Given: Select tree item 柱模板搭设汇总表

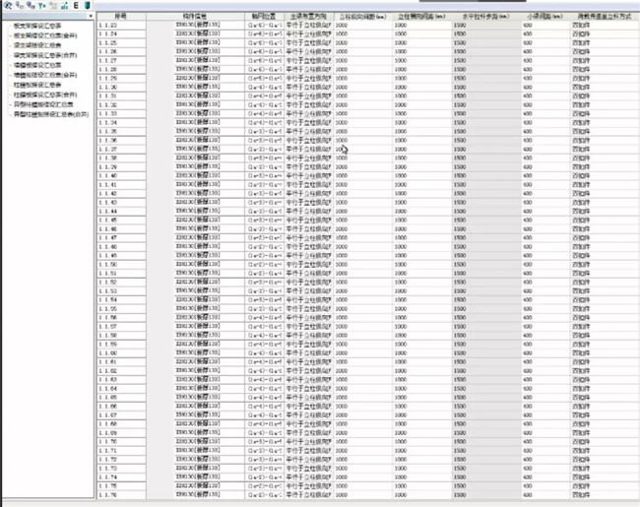Looking at the screenshot, I should click(x=37, y=85).
